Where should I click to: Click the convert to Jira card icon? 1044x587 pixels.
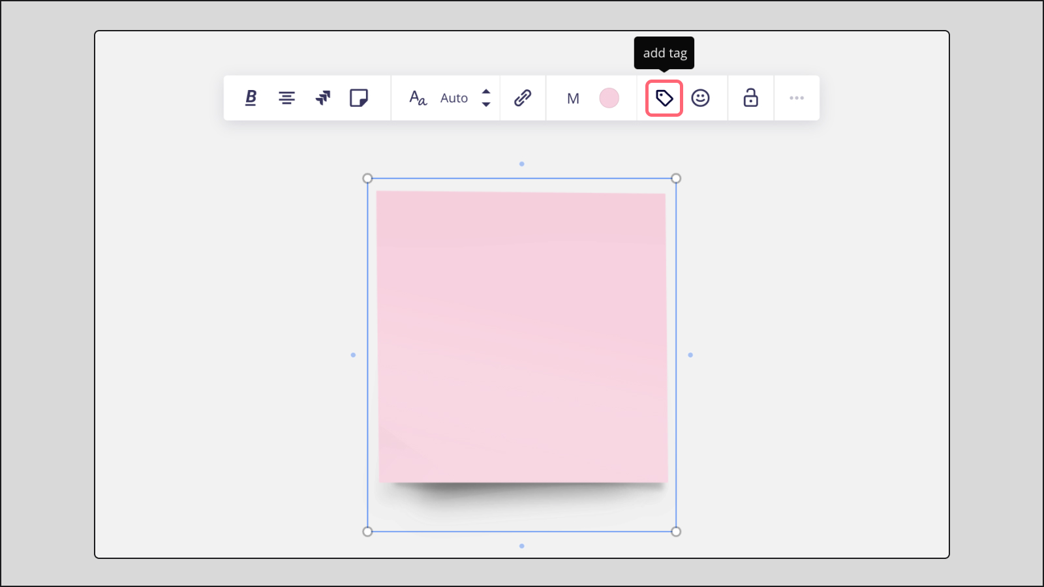(322, 98)
